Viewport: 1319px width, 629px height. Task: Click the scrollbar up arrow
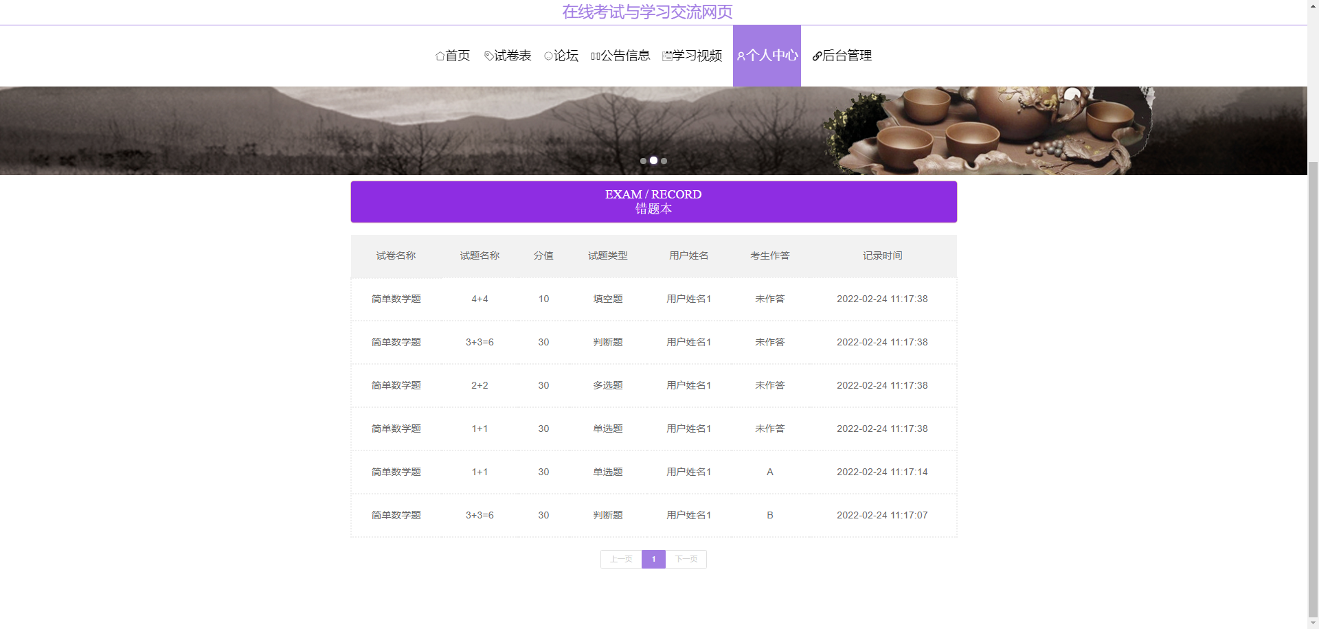(1313, 5)
